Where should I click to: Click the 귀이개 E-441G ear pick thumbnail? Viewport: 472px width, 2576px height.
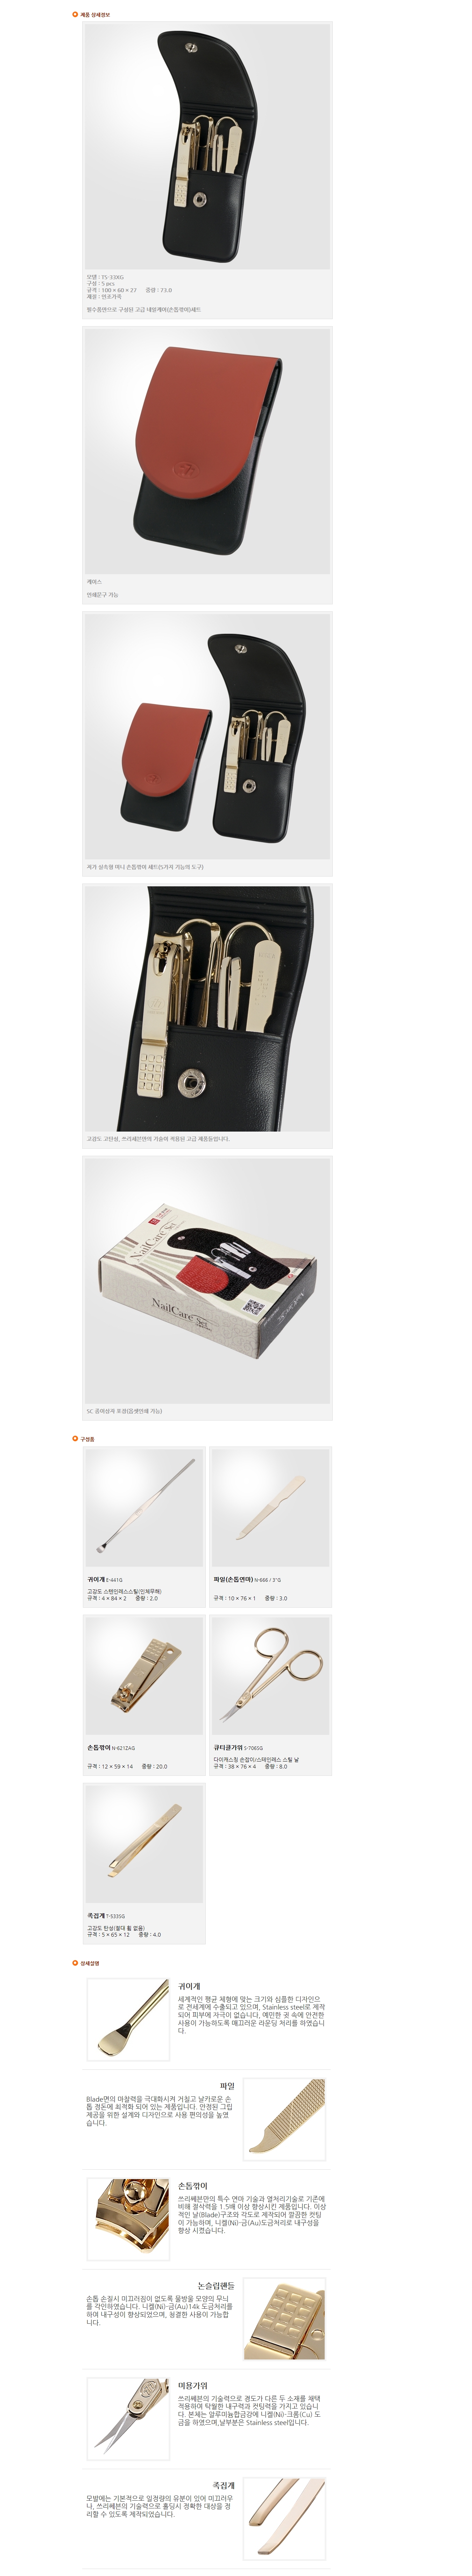point(145,1508)
